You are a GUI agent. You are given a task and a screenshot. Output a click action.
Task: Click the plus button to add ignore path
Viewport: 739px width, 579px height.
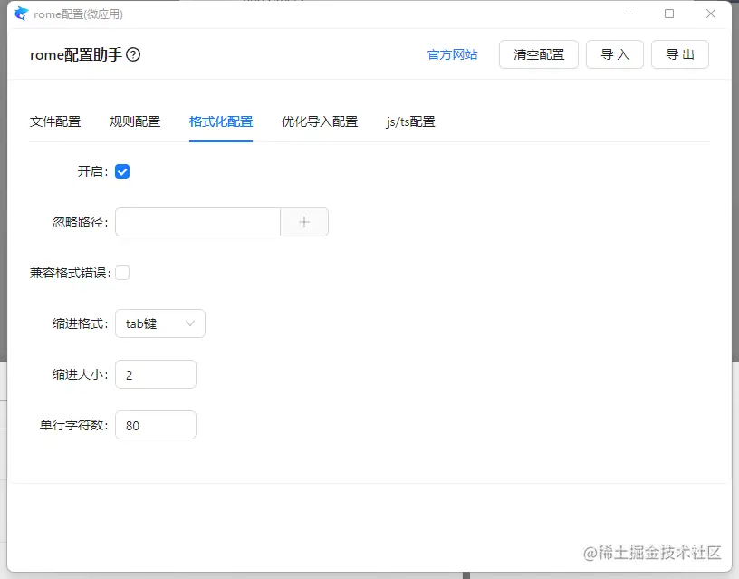coord(304,222)
